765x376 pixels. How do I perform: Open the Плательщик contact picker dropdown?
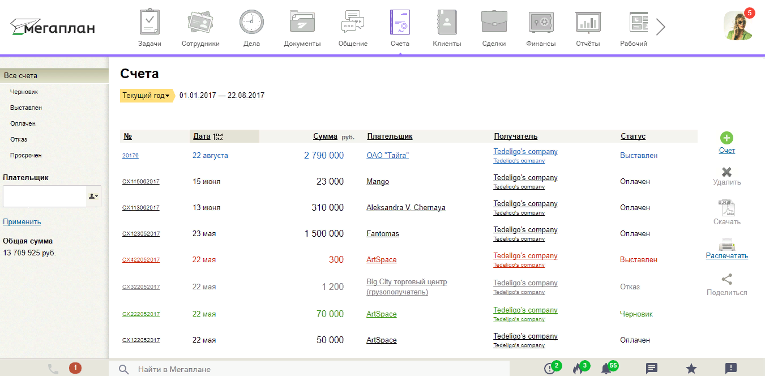93,196
